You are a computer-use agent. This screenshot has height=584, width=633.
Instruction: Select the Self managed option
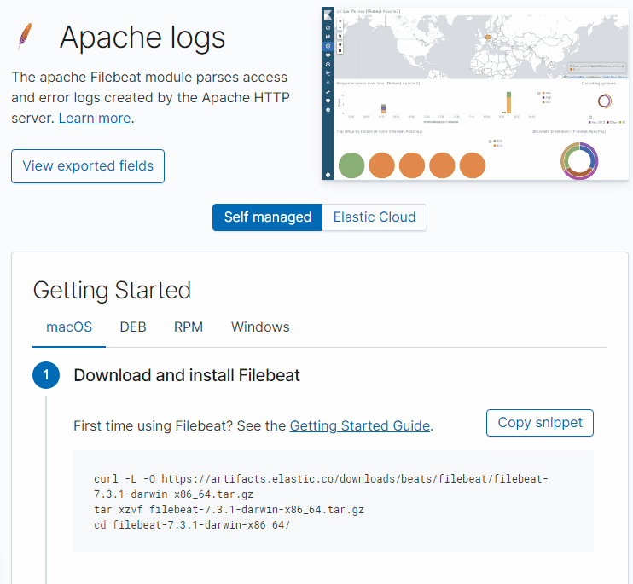tap(267, 217)
